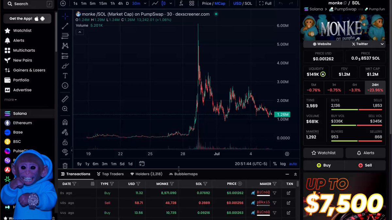Filter transactions by DATE column
The image size is (392, 220).
click(x=74, y=184)
